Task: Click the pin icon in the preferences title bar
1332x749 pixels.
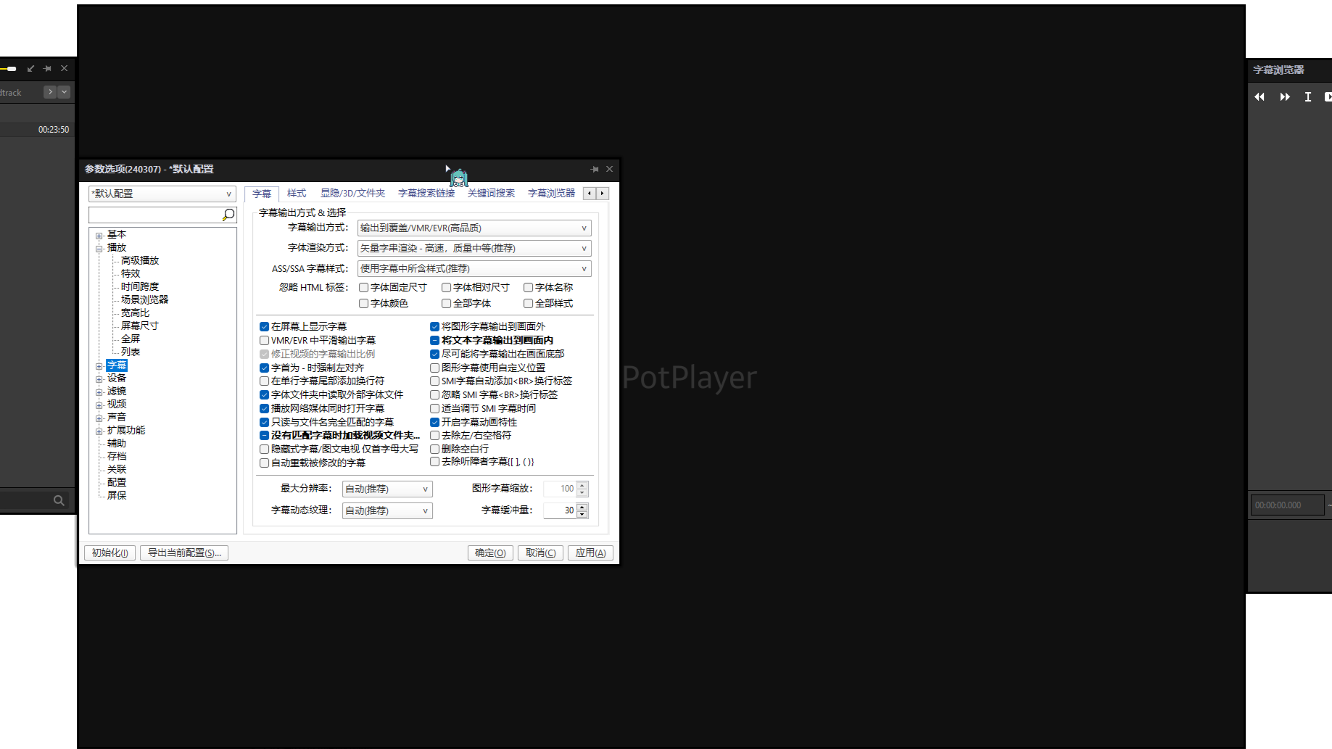Action: point(595,169)
